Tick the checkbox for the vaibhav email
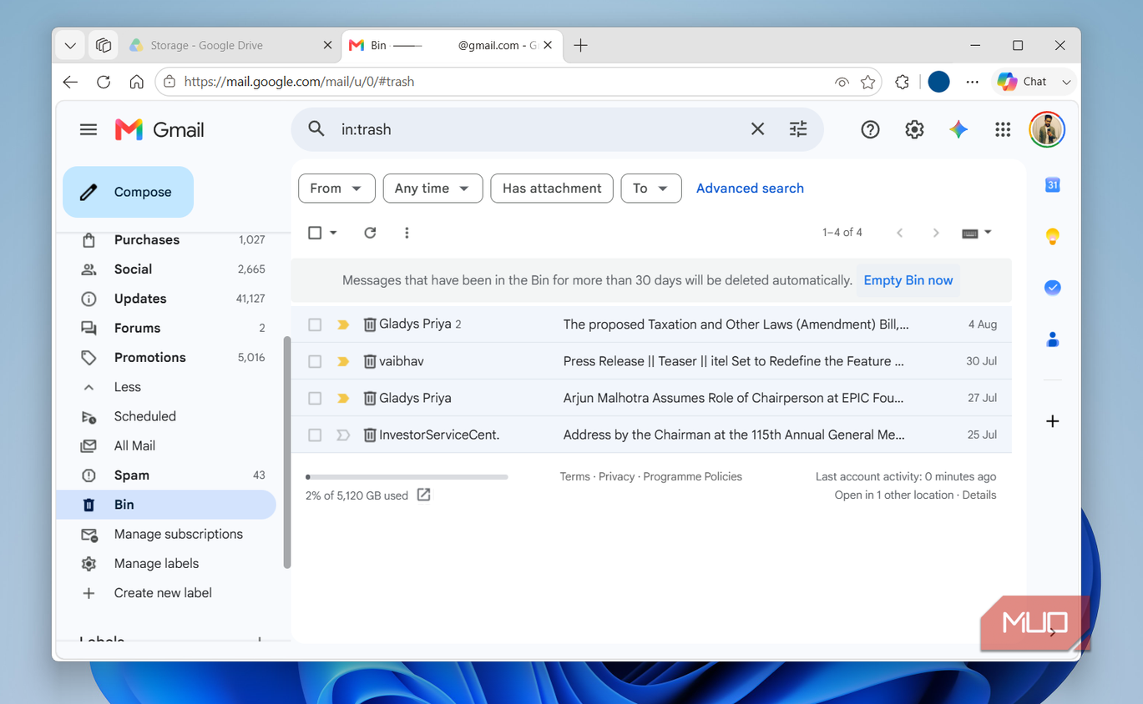Viewport: 1143px width, 704px height. click(x=315, y=361)
